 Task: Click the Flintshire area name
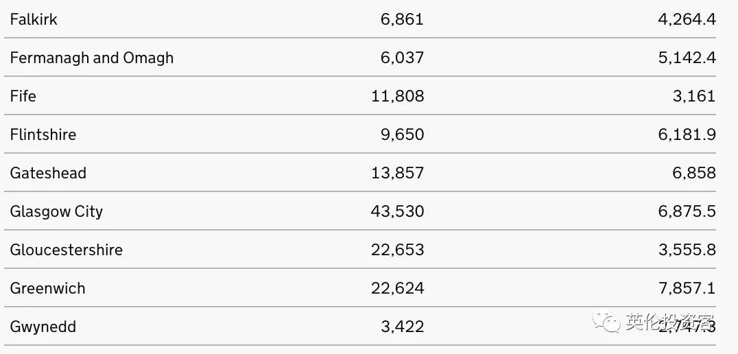pyautogui.click(x=43, y=134)
